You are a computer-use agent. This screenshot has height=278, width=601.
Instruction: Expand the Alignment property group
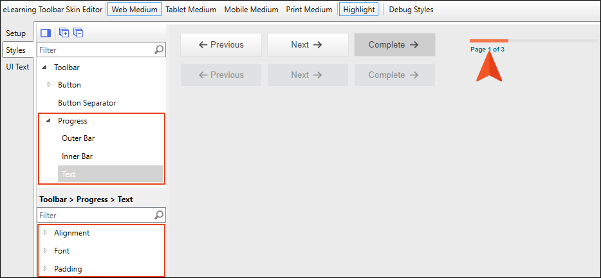click(x=45, y=232)
